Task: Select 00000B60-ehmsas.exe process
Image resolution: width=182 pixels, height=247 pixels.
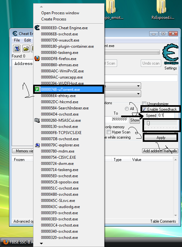Action: (68, 65)
